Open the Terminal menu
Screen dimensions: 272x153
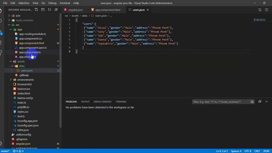click(x=65, y=3)
